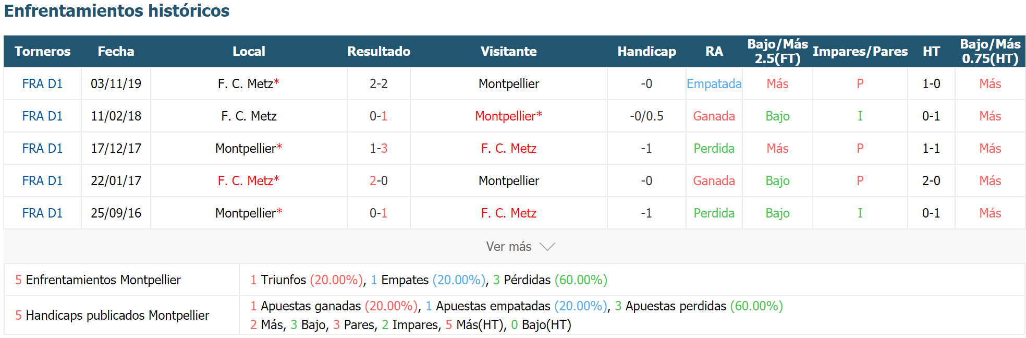This screenshot has width=1026, height=338.
Task: Click the 2-2 result on 03/11/19
Action: 378,83
